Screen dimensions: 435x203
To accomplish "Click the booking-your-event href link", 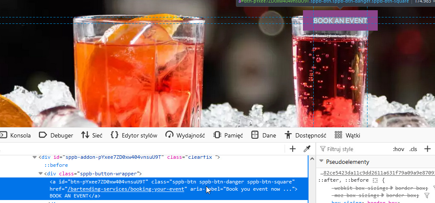I will (127, 189).
